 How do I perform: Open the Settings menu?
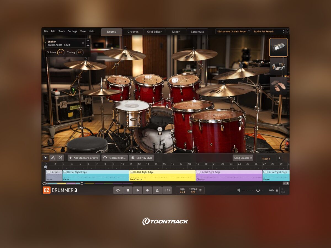coord(73,31)
